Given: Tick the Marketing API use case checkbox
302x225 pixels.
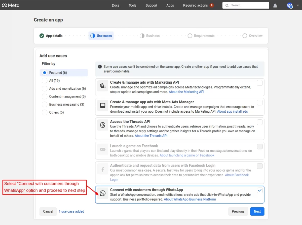Looking at the screenshot, I should coord(260,83).
